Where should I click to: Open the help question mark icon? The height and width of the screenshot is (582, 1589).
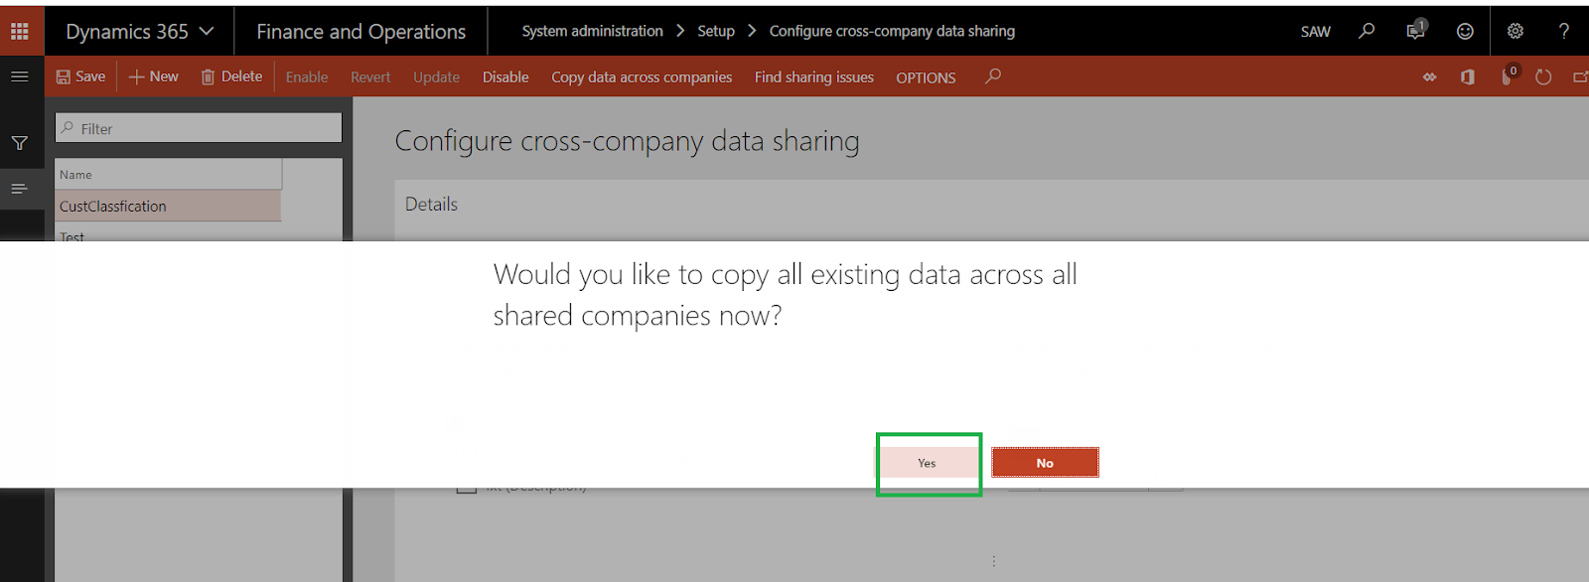(x=1564, y=31)
